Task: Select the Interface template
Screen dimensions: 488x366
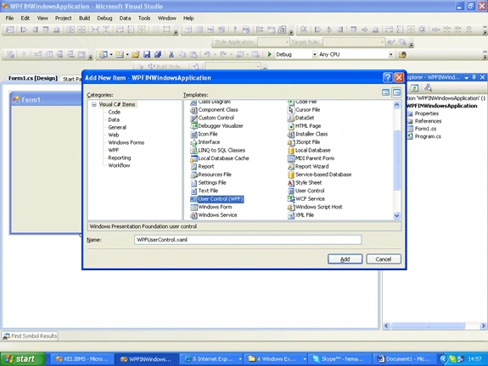Action: [205, 142]
